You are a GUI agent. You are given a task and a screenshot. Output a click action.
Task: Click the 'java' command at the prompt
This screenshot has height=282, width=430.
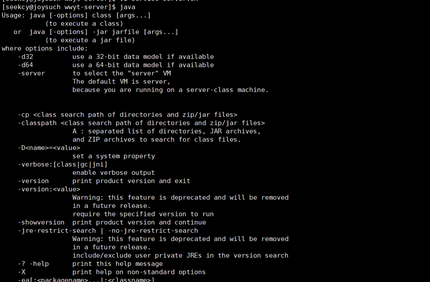coord(127,7)
